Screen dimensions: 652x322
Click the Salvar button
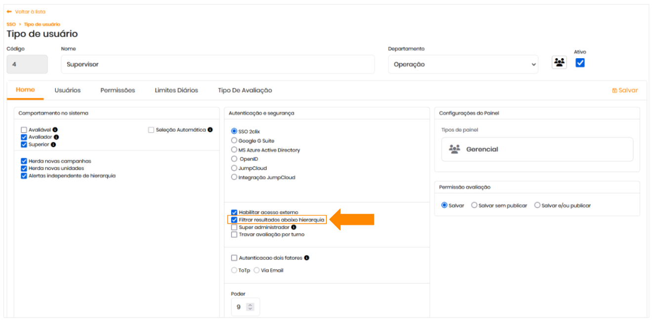pyautogui.click(x=625, y=90)
